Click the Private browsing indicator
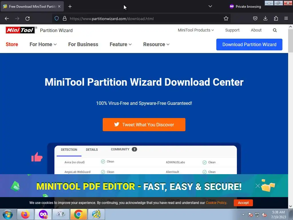Image resolution: width=293 pixels, height=220 pixels. (245, 6)
